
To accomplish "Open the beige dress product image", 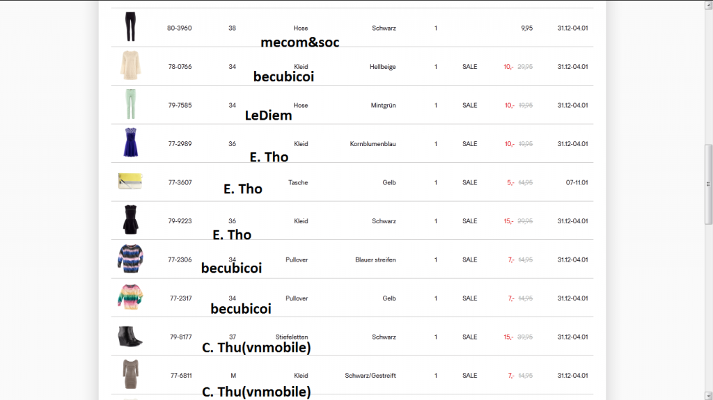I will 130,65.
